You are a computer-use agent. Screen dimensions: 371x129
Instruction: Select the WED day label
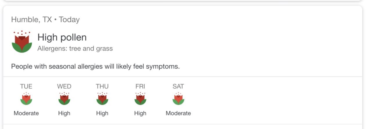click(x=64, y=86)
